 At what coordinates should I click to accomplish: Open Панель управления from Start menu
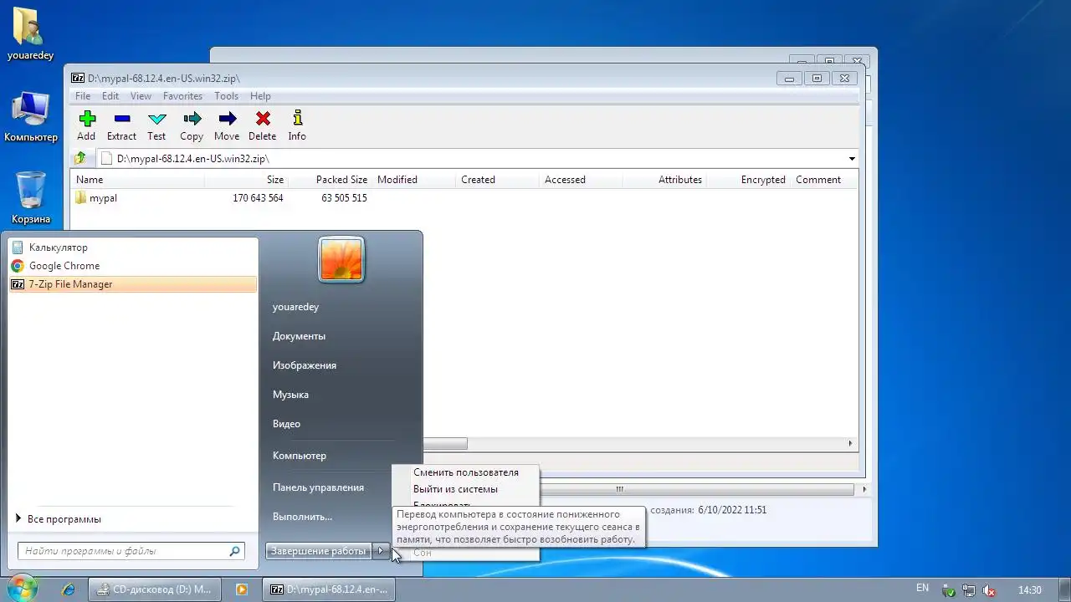(x=318, y=487)
